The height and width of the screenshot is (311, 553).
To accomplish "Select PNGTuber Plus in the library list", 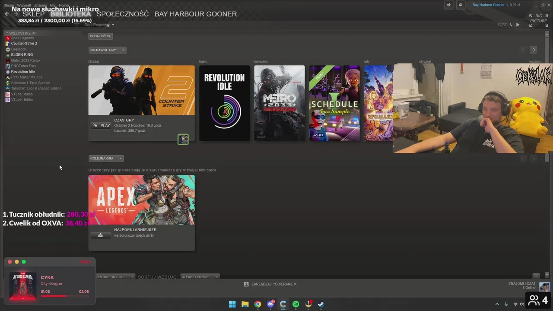I will tap(23, 66).
